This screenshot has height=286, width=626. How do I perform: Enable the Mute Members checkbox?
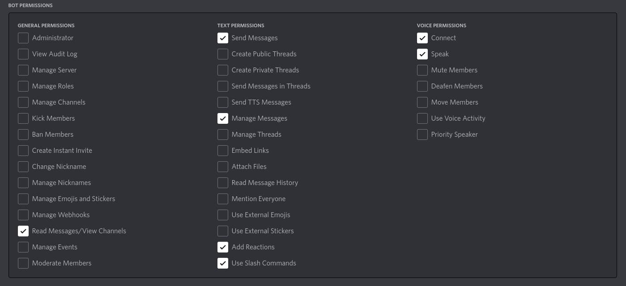click(422, 70)
